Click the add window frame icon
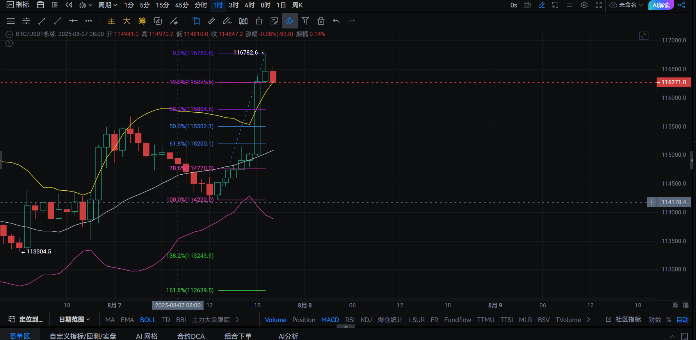This screenshot has height=340, width=696. point(555,5)
